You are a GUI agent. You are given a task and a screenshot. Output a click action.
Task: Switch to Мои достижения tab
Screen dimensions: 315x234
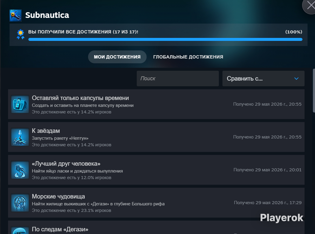click(117, 57)
